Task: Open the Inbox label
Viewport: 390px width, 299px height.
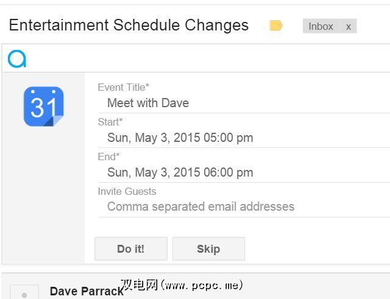Action: [x=321, y=26]
